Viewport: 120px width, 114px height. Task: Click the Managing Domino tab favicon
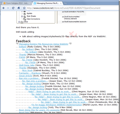click(35, 3)
